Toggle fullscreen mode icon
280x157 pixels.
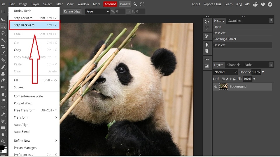tap(142, 4)
